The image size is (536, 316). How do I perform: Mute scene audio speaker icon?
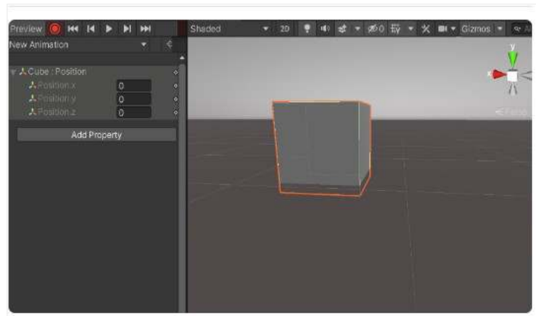(x=324, y=29)
